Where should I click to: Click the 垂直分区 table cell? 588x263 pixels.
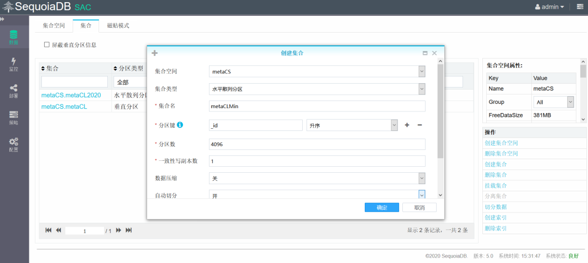126,107
